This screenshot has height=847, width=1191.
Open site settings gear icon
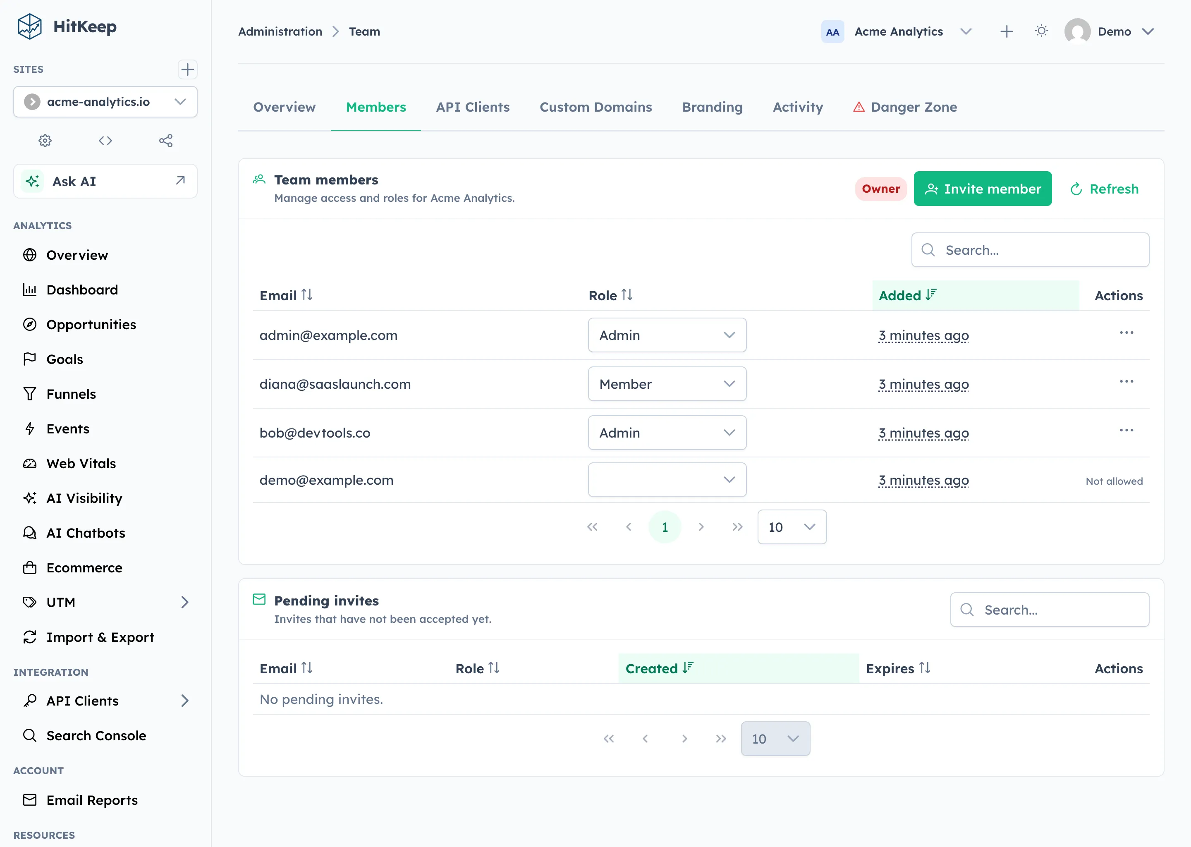[45, 140]
